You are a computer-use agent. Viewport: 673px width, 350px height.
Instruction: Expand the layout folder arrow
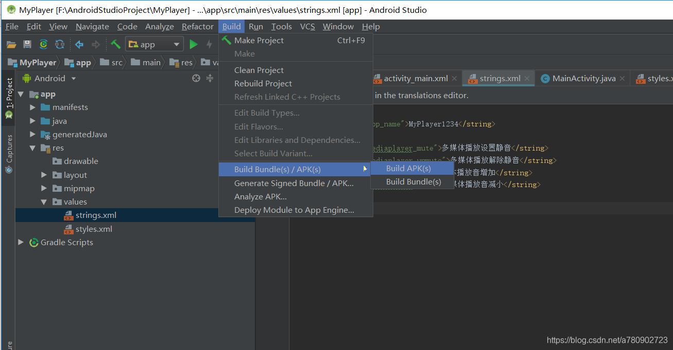(44, 175)
